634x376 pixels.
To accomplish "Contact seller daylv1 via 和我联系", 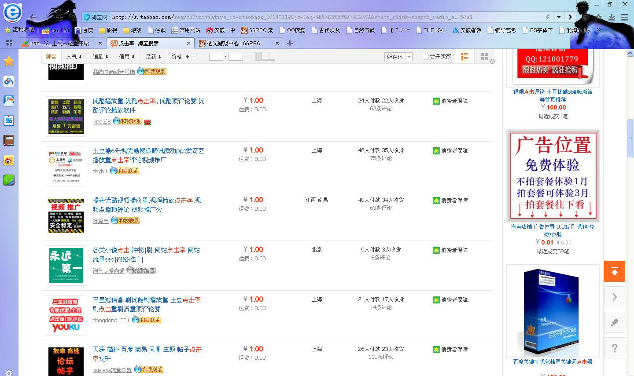I will (x=124, y=171).
